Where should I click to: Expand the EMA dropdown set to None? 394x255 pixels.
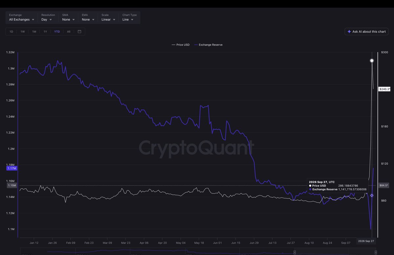point(88,17)
